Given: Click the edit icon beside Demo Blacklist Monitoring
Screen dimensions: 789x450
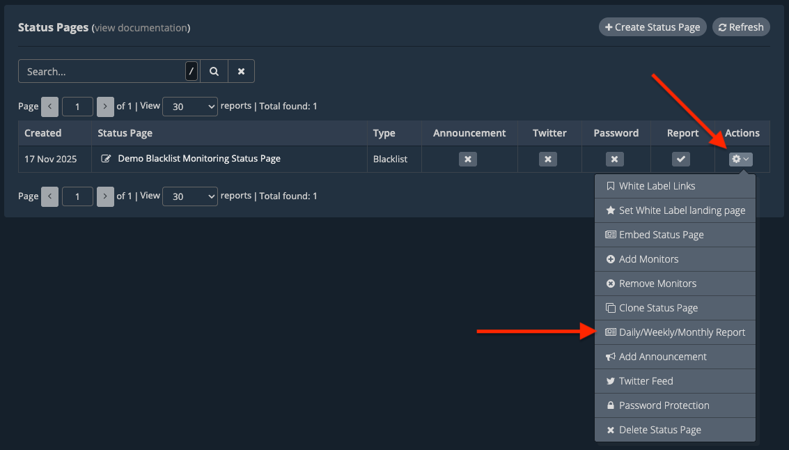Looking at the screenshot, I should click(106, 159).
